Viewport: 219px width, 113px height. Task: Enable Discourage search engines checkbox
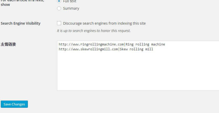pos(59,23)
